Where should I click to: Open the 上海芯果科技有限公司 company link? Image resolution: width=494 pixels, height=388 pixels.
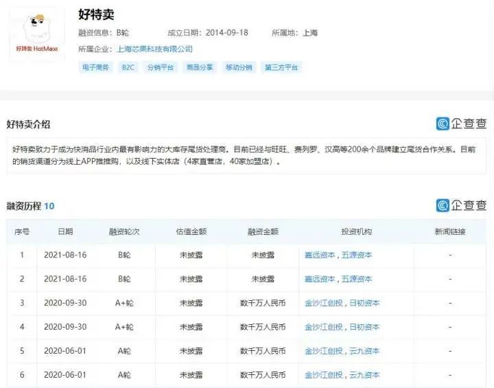(154, 49)
